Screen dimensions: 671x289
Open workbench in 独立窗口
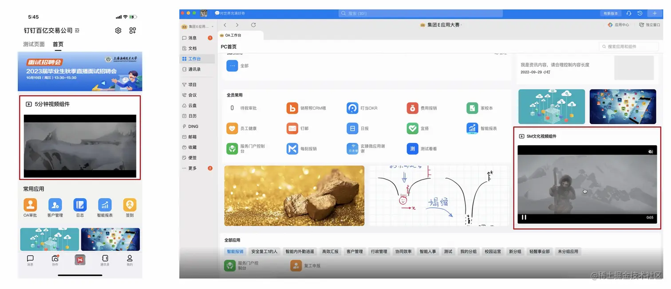point(650,25)
